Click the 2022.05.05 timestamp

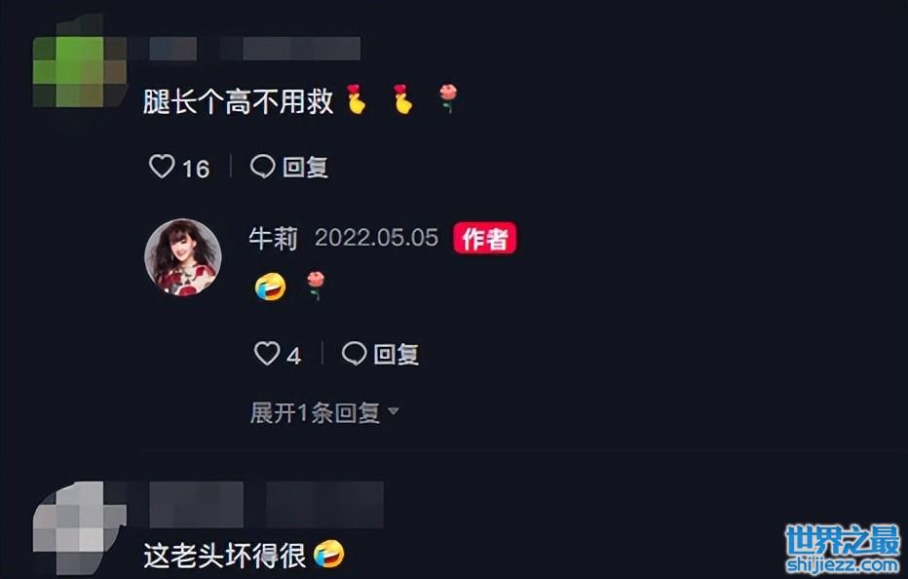coord(376,238)
